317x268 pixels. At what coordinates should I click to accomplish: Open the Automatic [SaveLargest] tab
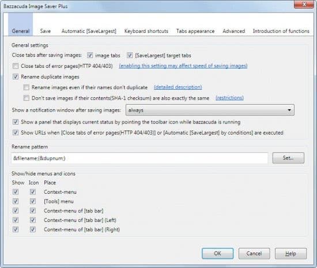pyautogui.click(x=89, y=31)
